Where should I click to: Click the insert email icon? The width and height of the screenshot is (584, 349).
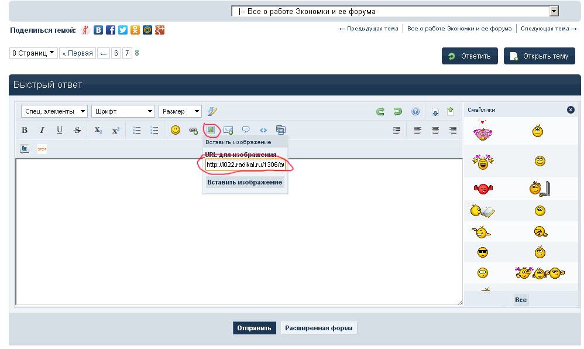(228, 130)
